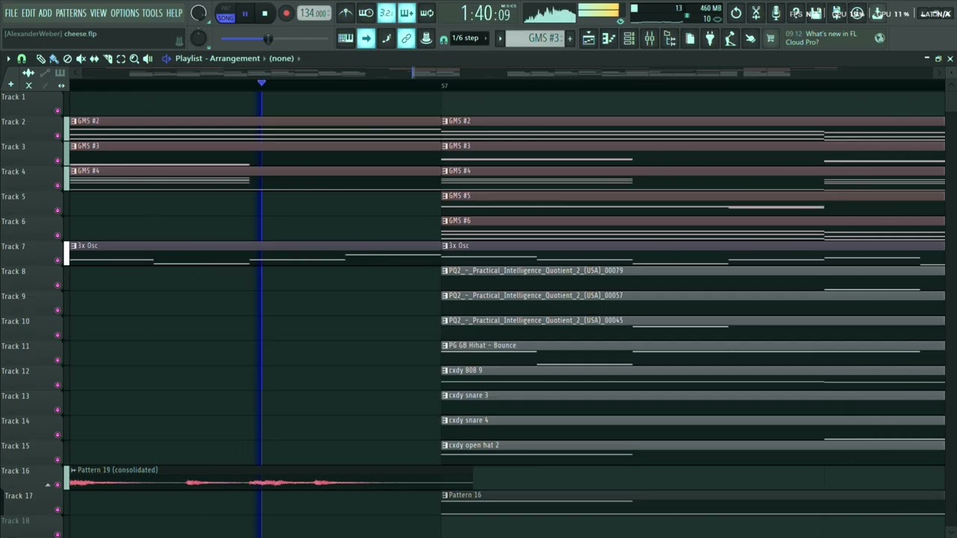Open the Browser panel icon

[x=670, y=38]
